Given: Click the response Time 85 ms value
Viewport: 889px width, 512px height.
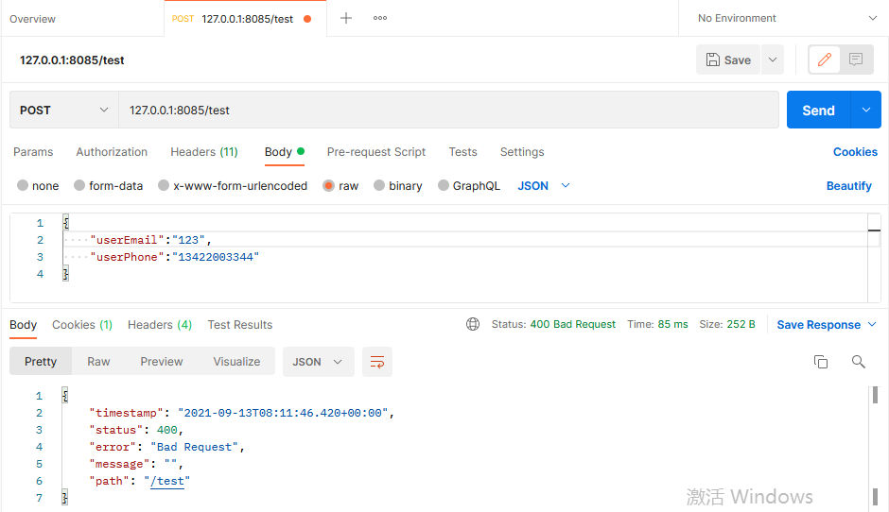Looking at the screenshot, I should click(x=672, y=324).
